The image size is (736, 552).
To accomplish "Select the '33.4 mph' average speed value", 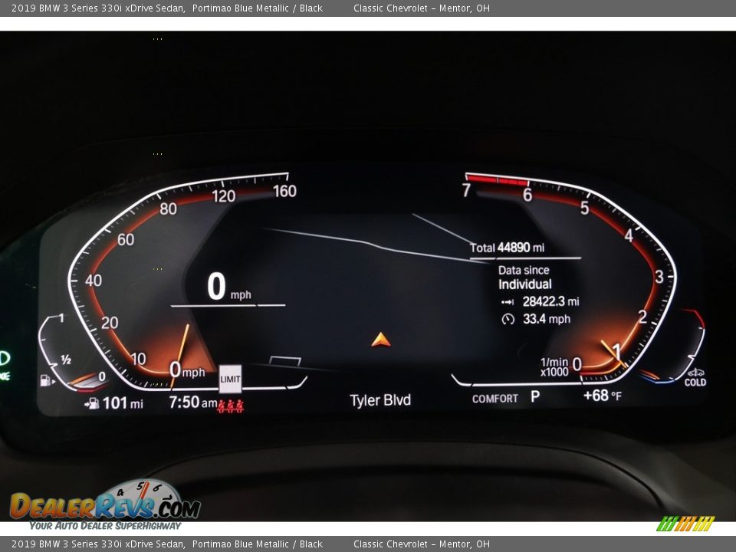I will (x=547, y=319).
